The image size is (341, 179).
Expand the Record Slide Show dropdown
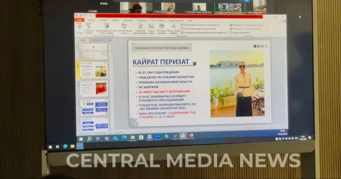173,29
